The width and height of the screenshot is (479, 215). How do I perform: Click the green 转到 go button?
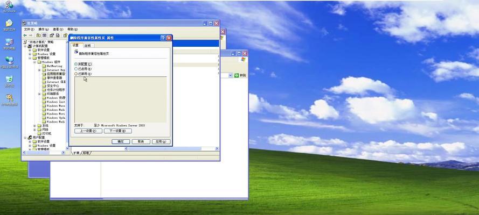tap(240, 75)
